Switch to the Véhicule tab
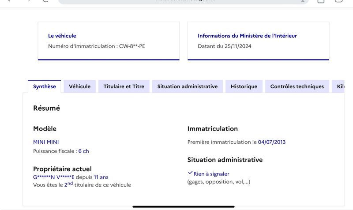 [x=80, y=86]
